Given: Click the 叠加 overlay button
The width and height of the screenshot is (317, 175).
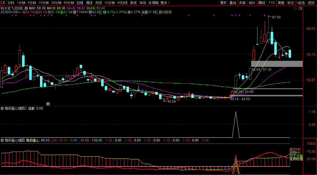Looking at the screenshot, I should pos(233,3).
